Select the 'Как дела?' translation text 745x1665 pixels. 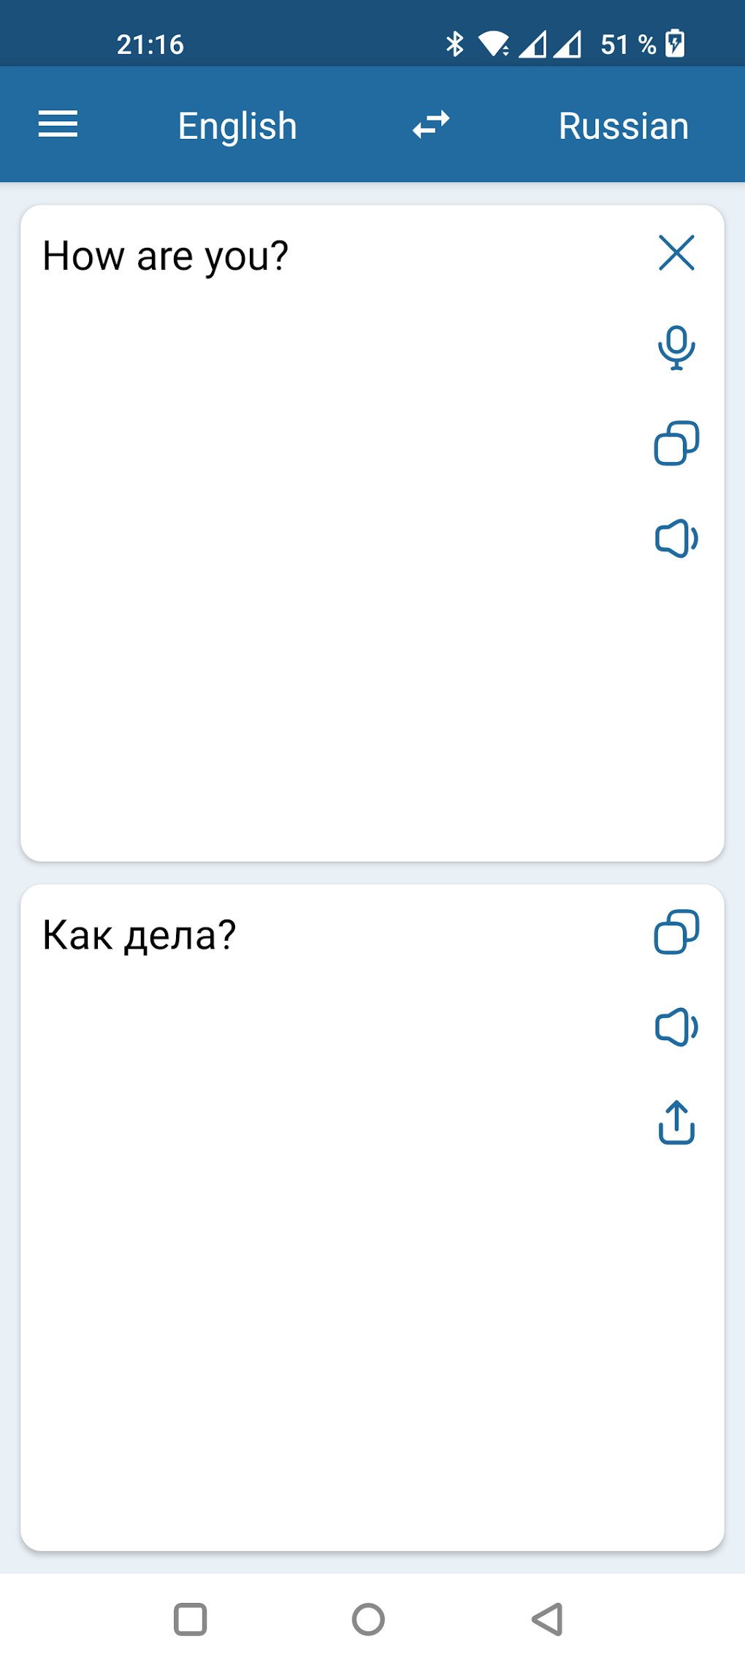point(138,933)
